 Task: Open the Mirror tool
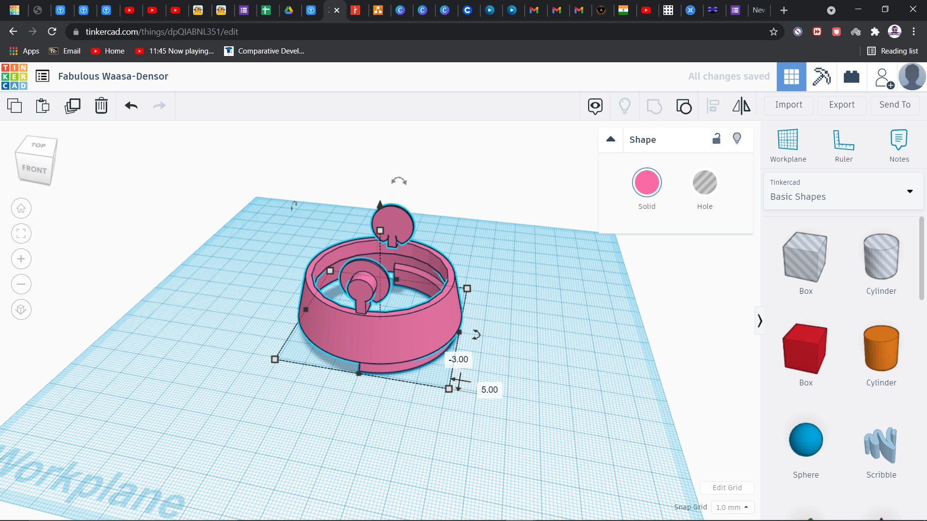741,106
